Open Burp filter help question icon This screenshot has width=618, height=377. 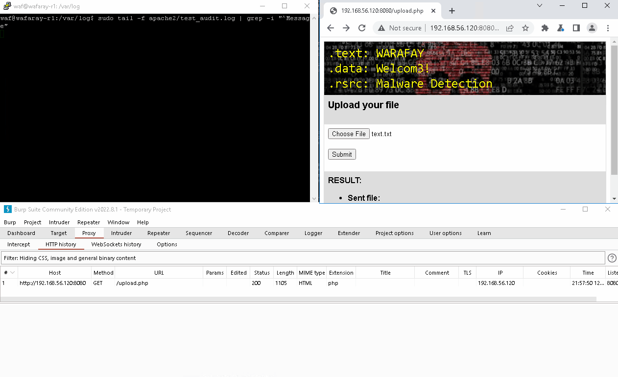[612, 258]
